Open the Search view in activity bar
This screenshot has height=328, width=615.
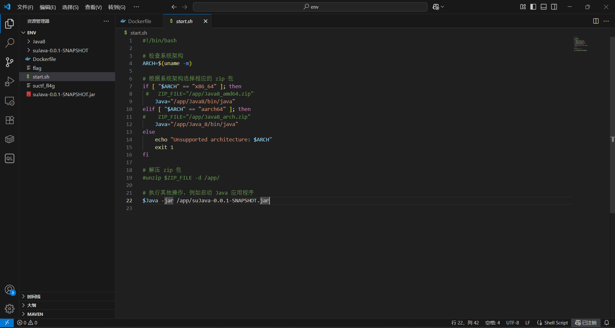click(10, 43)
